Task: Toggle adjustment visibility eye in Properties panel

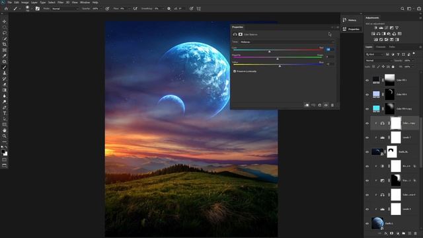Action: pyautogui.click(x=326, y=105)
